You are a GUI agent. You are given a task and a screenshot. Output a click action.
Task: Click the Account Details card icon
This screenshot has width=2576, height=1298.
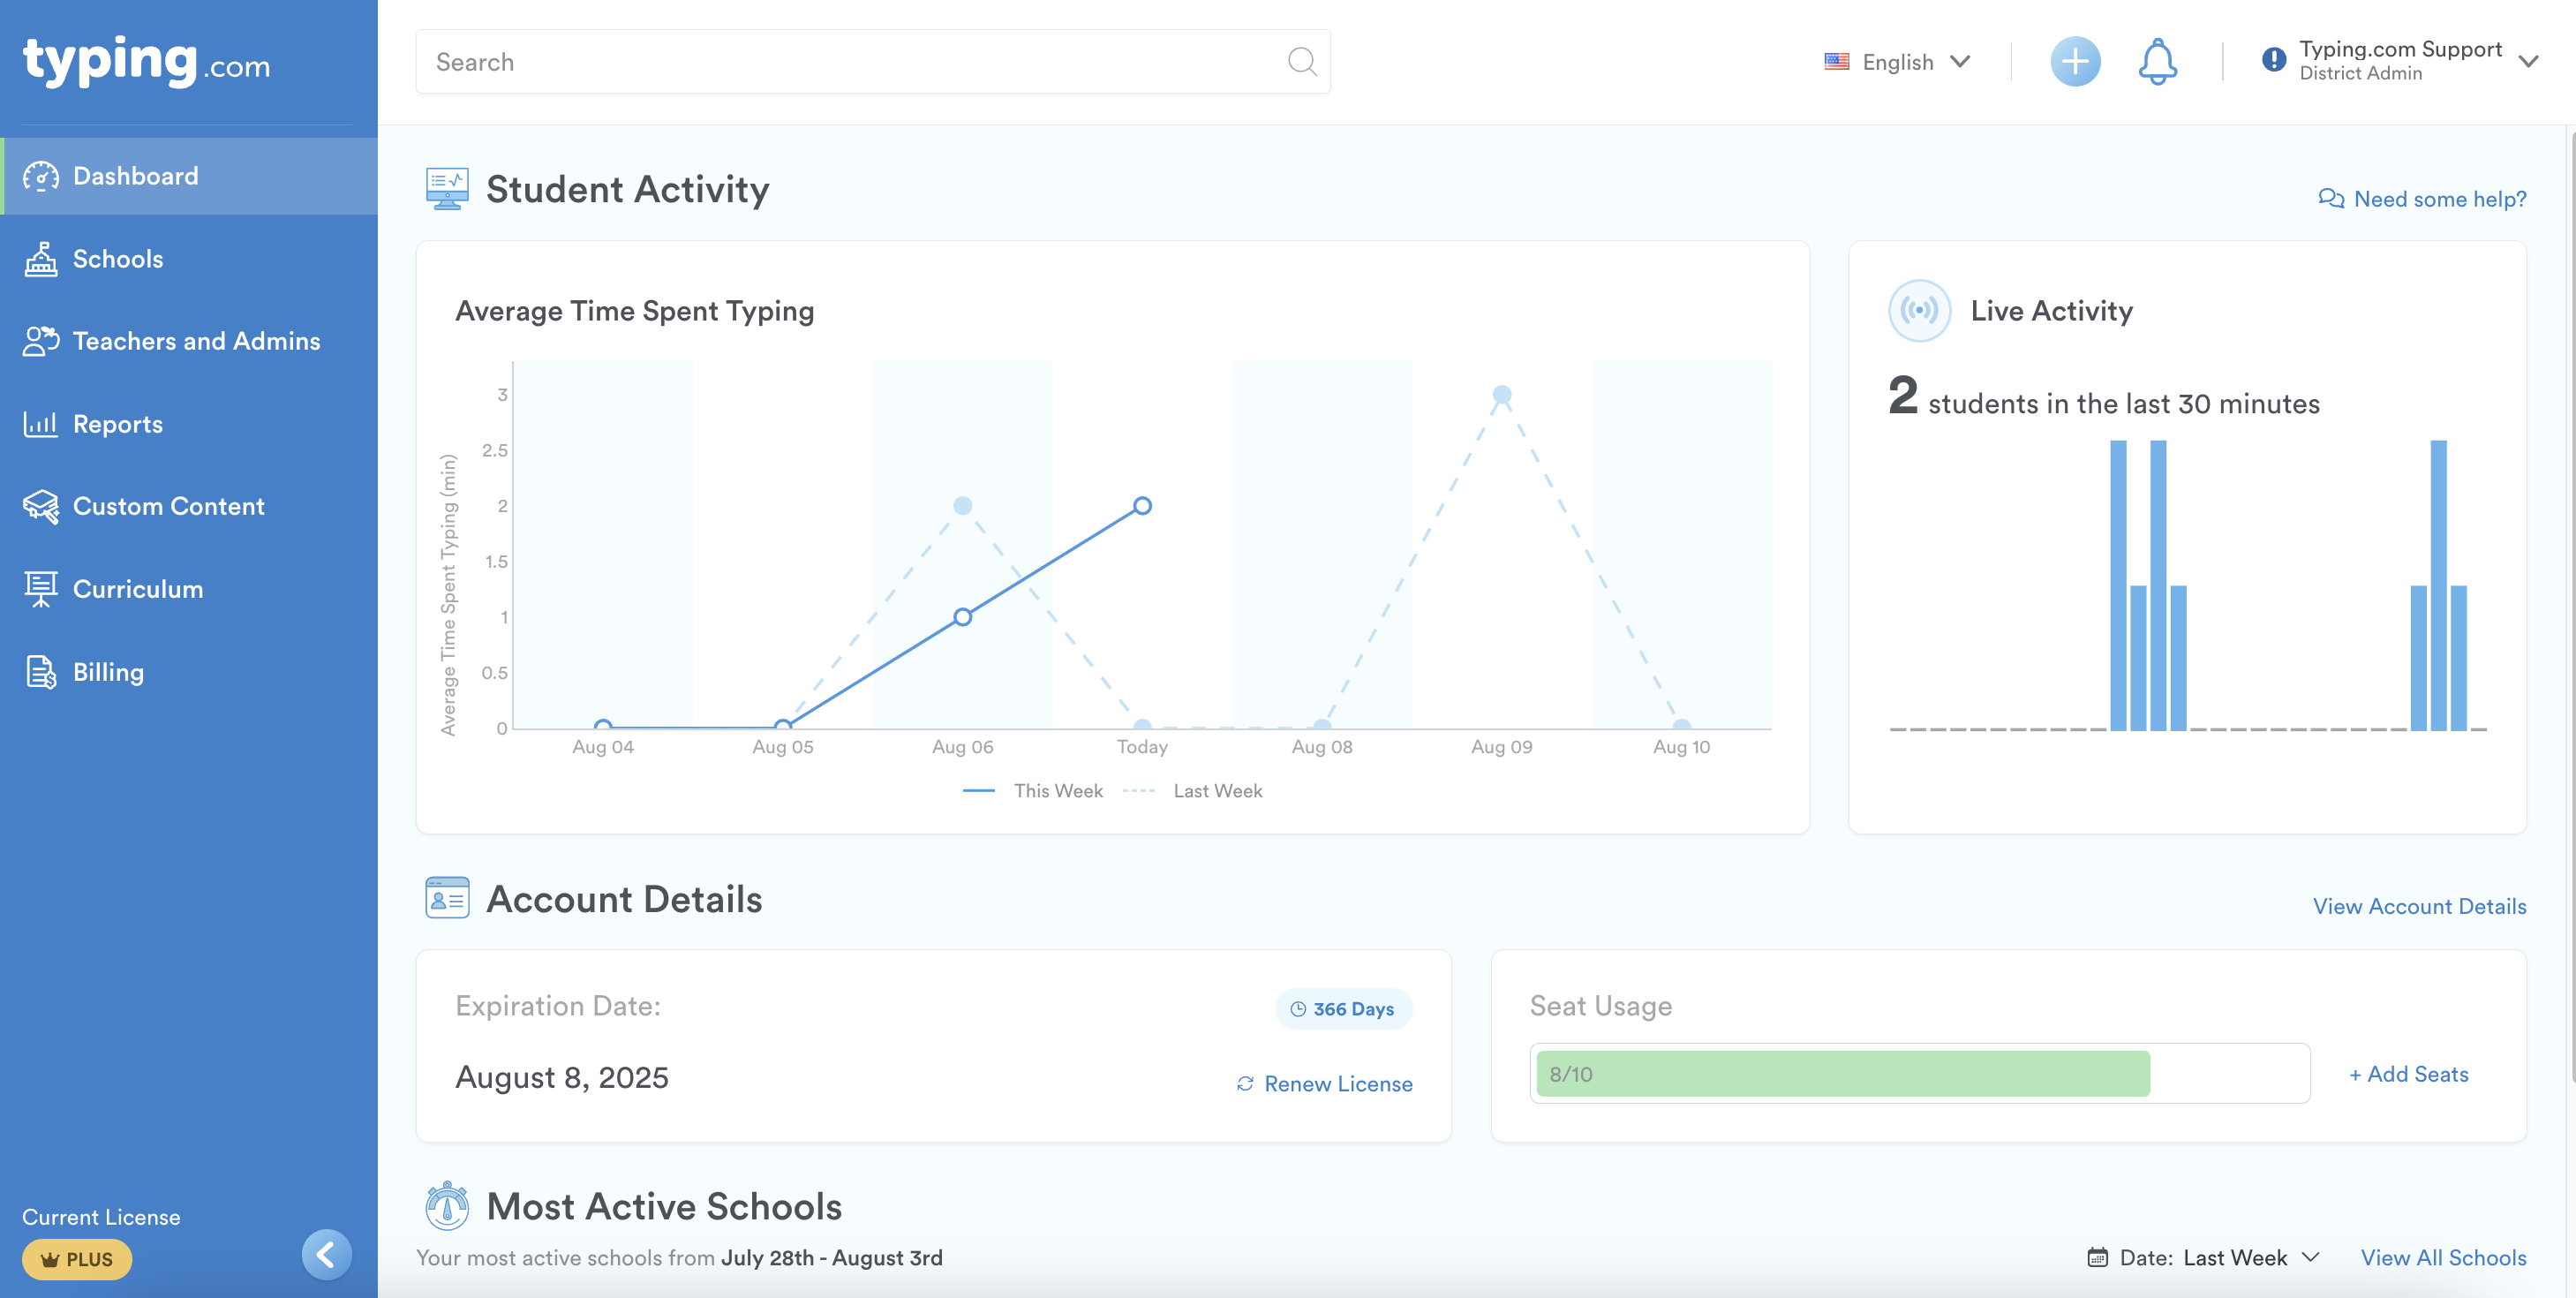[447, 898]
